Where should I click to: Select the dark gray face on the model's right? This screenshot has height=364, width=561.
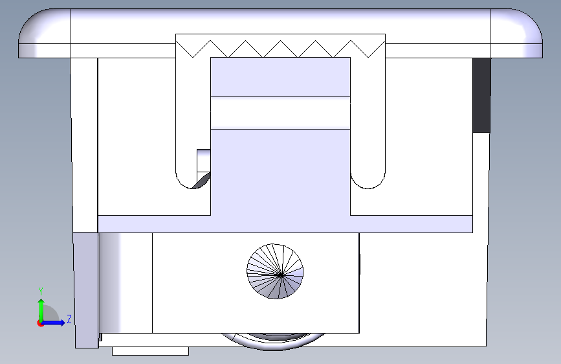click(x=481, y=95)
